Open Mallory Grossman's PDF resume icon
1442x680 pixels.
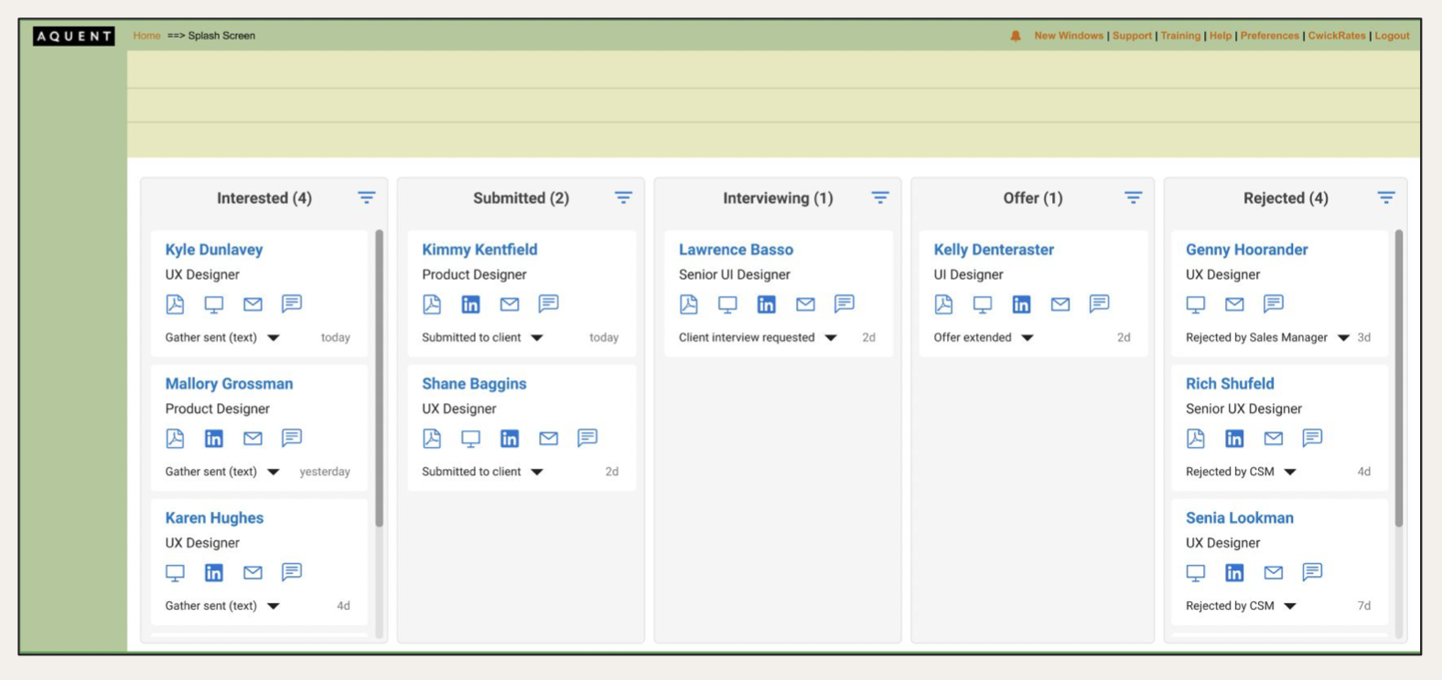pyautogui.click(x=175, y=439)
